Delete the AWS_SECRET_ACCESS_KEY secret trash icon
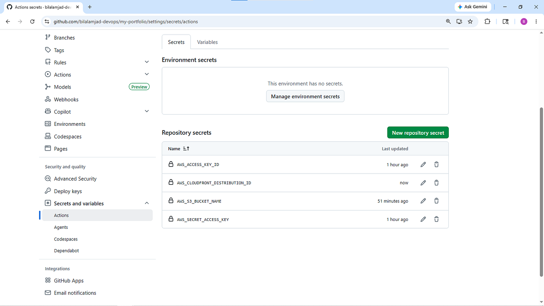This screenshot has width=544, height=306. [436, 219]
